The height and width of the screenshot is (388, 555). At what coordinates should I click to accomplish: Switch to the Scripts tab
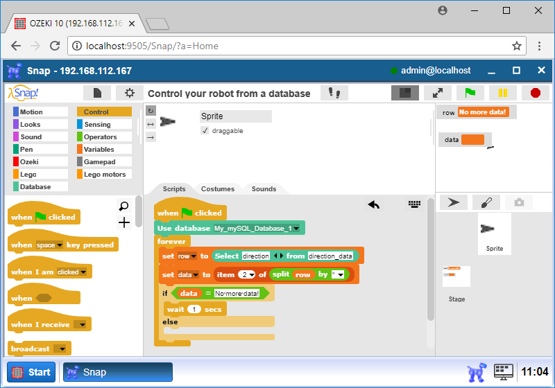pos(174,188)
